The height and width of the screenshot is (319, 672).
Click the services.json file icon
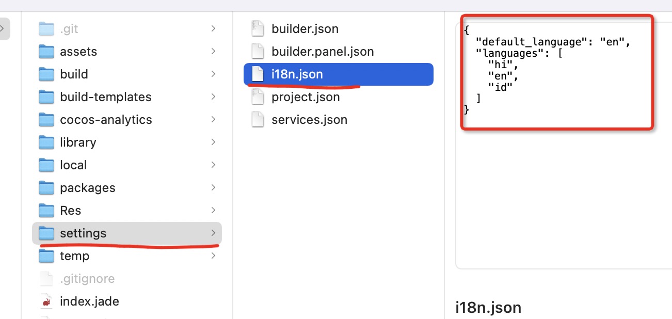[258, 120]
